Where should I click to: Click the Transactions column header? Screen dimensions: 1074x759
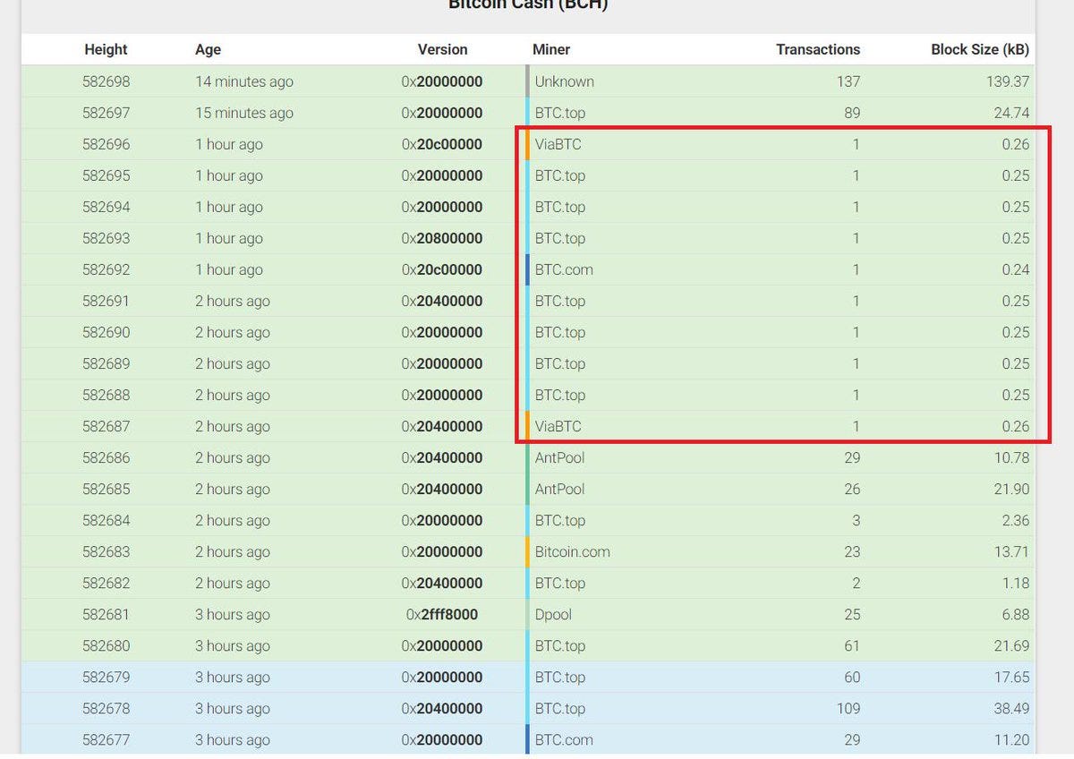(818, 49)
